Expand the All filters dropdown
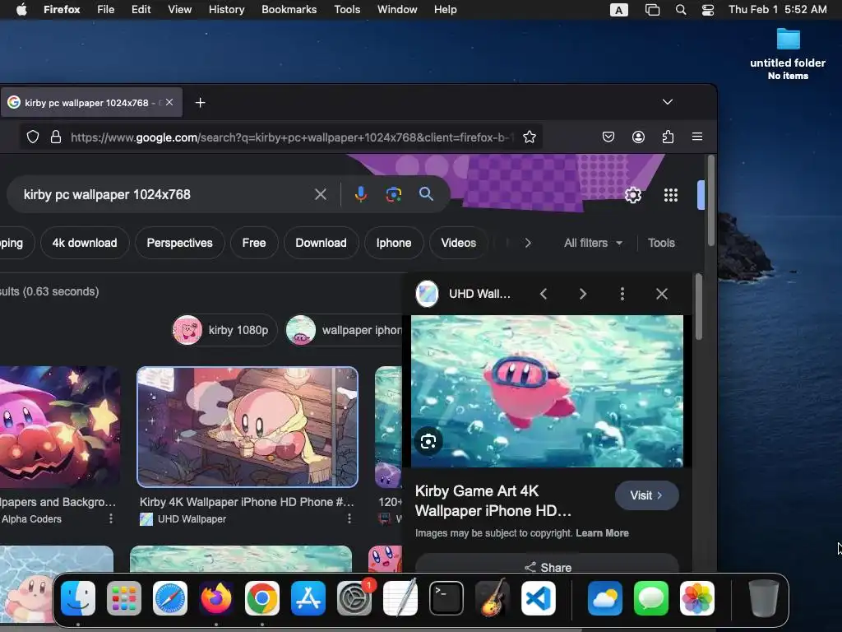 593,243
